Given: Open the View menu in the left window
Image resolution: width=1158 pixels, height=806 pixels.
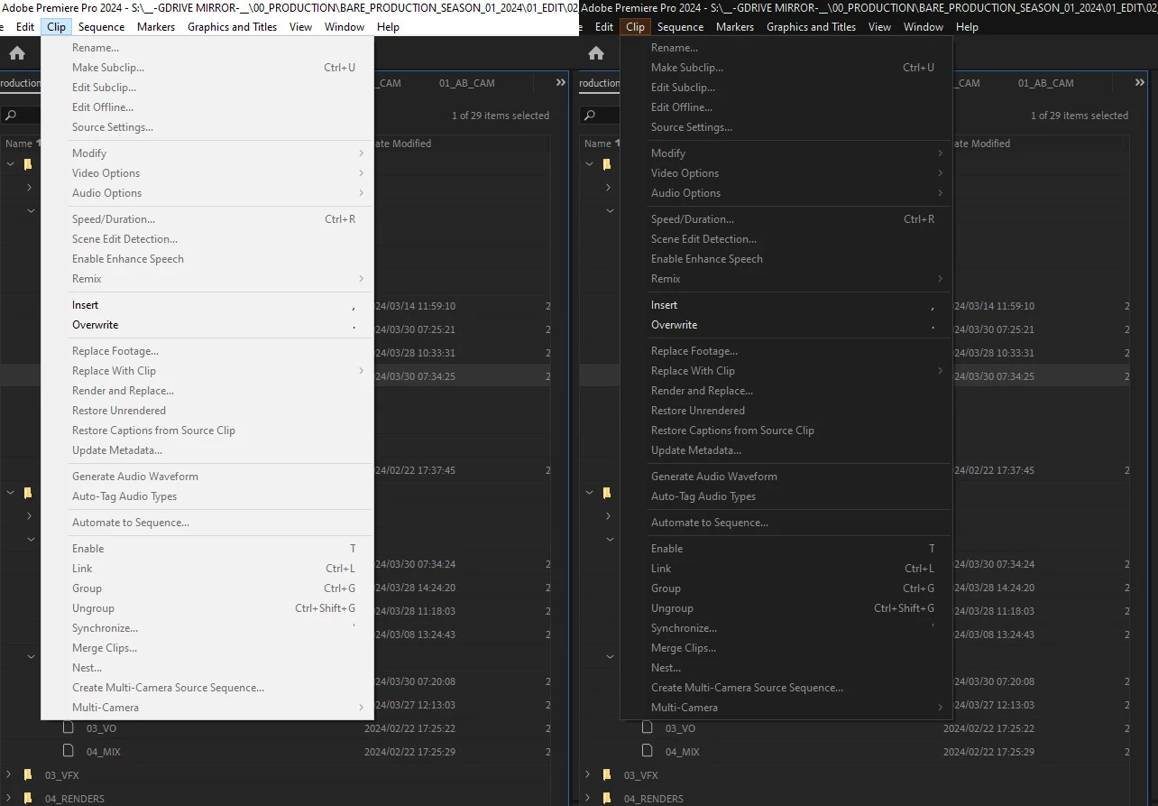Looking at the screenshot, I should 300,27.
